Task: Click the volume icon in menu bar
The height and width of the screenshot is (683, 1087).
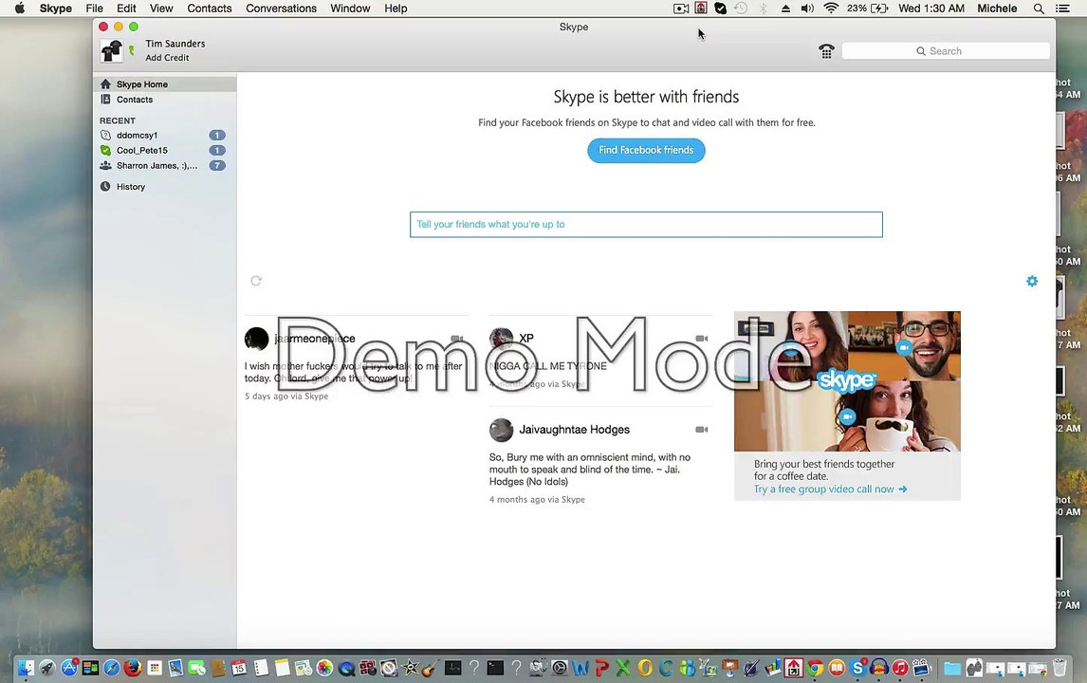Action: [x=807, y=9]
